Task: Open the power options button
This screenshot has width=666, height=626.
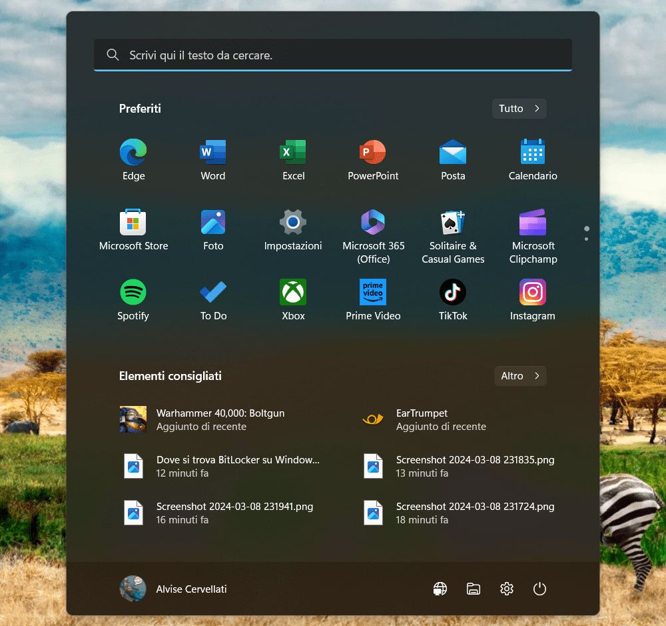Action: pos(539,589)
